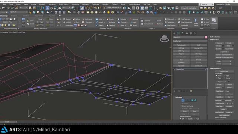The image size is (238, 134).
Task: Select the Face constraint radio button
Action: [x=217, y=78]
